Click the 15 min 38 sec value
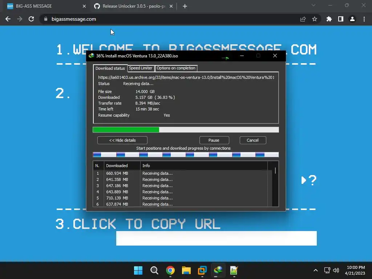 (x=147, y=109)
